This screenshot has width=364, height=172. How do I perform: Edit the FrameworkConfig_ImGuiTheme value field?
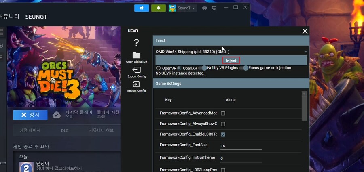(x=241, y=159)
